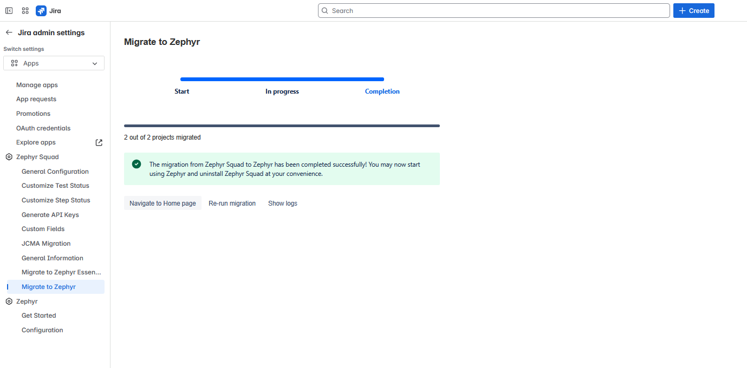This screenshot has width=747, height=368.
Task: Collapse the left navigation sidebar
Action: (9, 10)
